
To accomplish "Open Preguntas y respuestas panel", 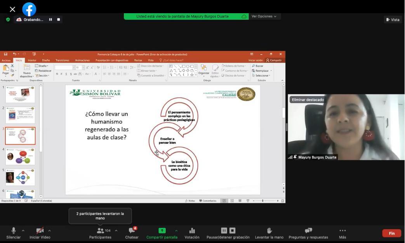I will pyautogui.click(x=308, y=233).
